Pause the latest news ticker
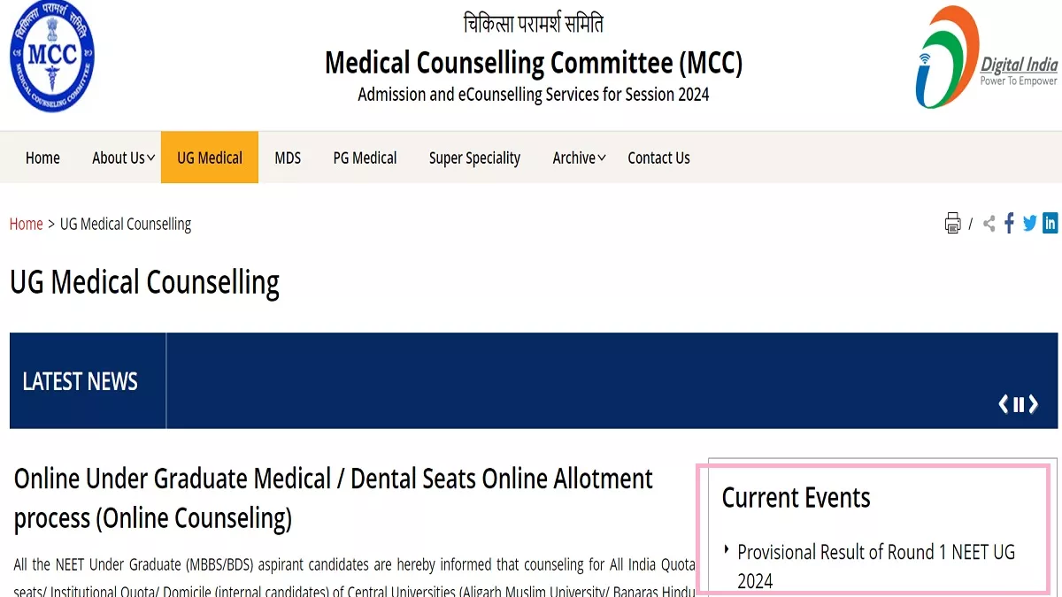 click(x=1019, y=404)
